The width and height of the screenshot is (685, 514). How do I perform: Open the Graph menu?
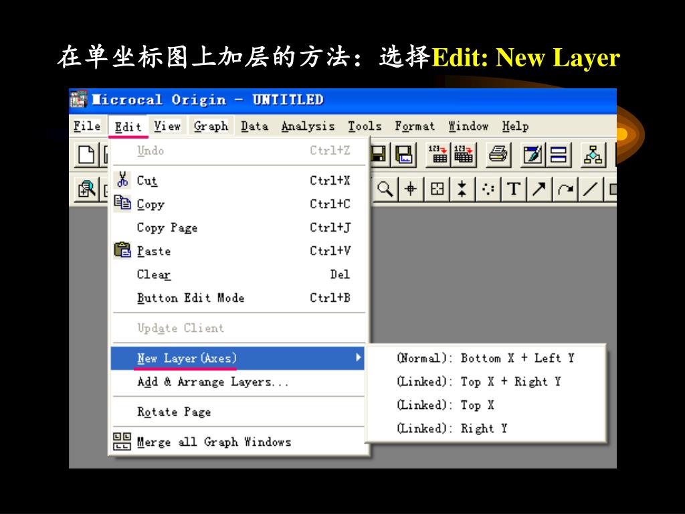tap(211, 126)
